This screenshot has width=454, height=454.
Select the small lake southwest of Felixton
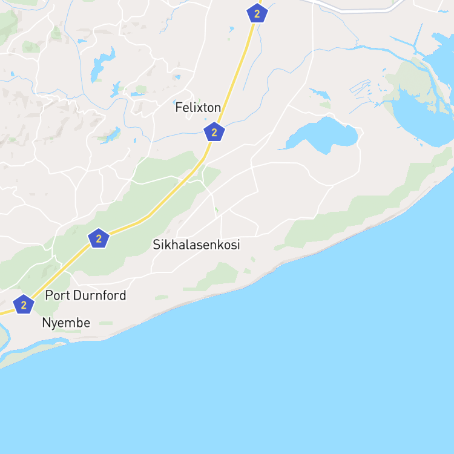111,136
